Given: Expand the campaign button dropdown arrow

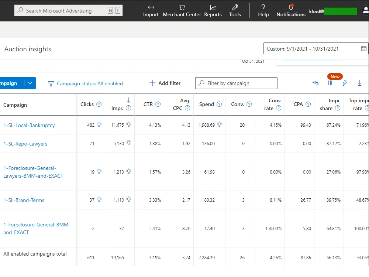Looking at the screenshot, I should tap(30, 83).
